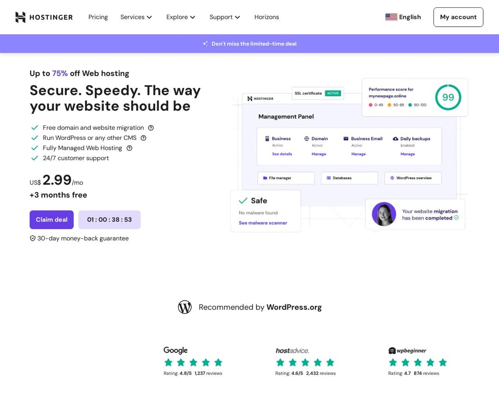499x399 pixels.
Task: Open the Support dropdown menu
Action: 225,17
